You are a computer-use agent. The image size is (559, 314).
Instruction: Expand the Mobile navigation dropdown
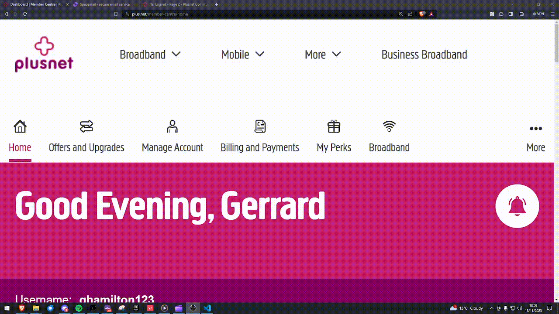click(242, 54)
